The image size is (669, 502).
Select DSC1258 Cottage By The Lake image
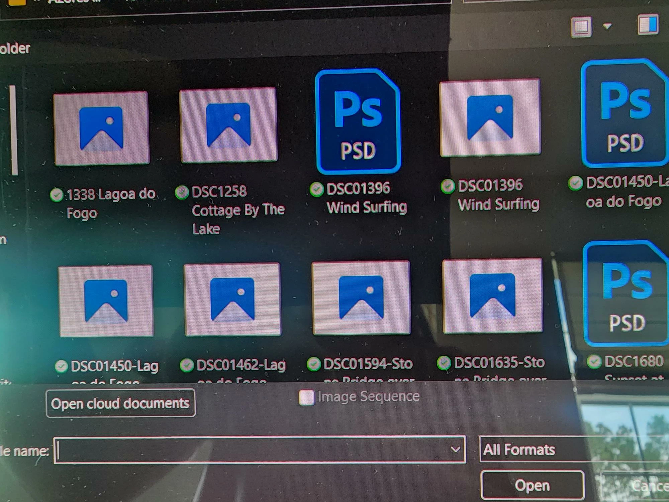point(228,125)
